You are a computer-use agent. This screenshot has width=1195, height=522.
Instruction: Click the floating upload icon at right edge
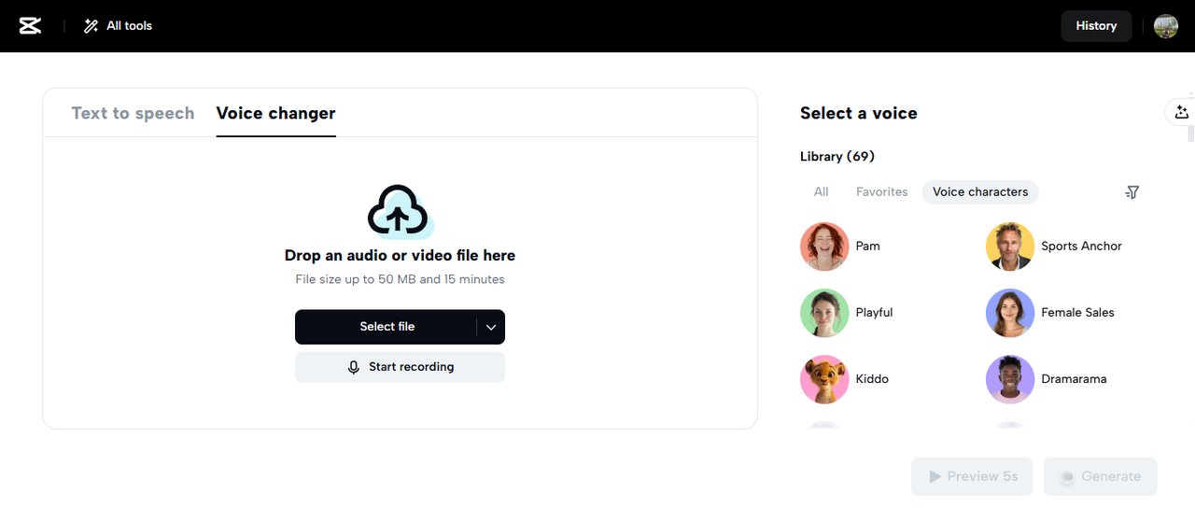(x=1181, y=113)
